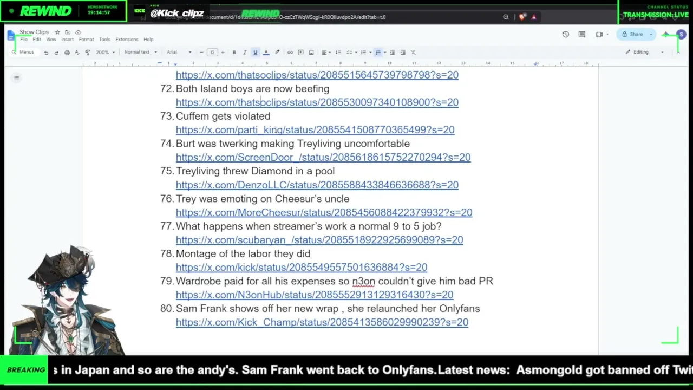Open the Extensions menu
Image resolution: width=693 pixels, height=390 pixels.
click(x=127, y=40)
